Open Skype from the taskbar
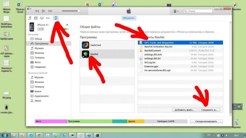The width and height of the screenshot is (246, 138). tap(31, 135)
